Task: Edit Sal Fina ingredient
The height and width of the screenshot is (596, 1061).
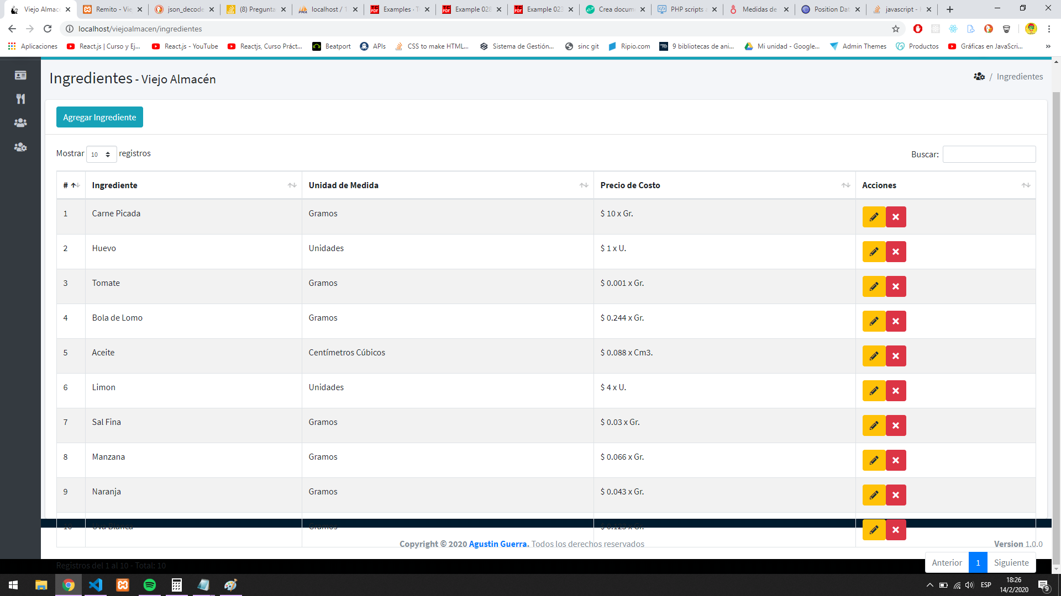Action: 874,425
